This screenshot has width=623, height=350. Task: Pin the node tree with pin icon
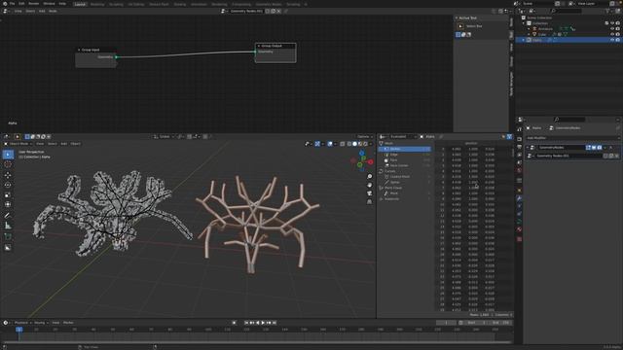click(x=285, y=11)
